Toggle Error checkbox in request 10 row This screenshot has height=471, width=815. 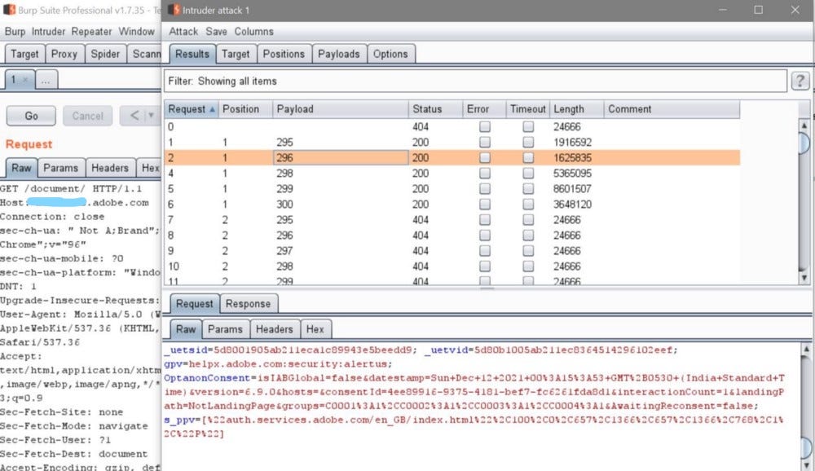tap(484, 266)
